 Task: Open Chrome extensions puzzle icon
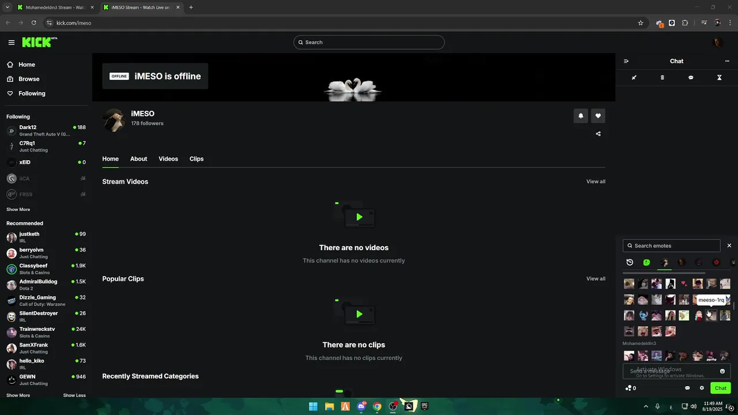(x=685, y=23)
